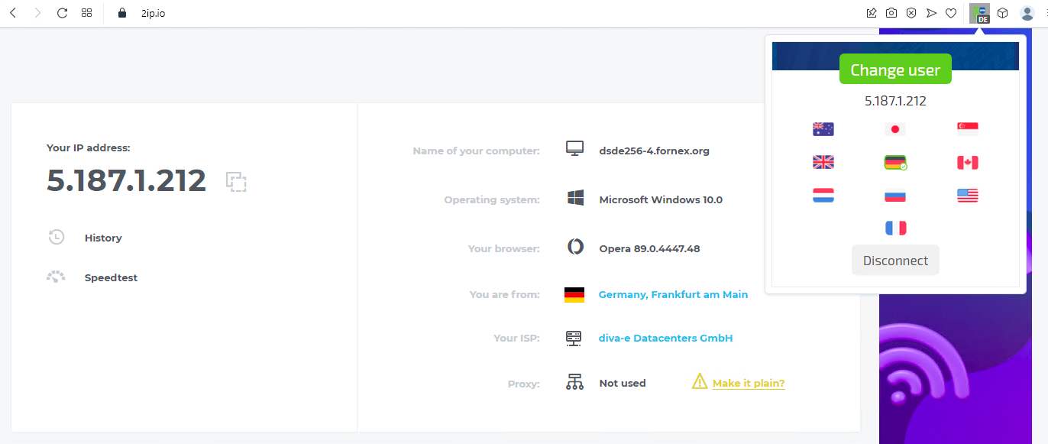Click the Your browser: label
The height and width of the screenshot is (444, 1048).
[504, 249]
